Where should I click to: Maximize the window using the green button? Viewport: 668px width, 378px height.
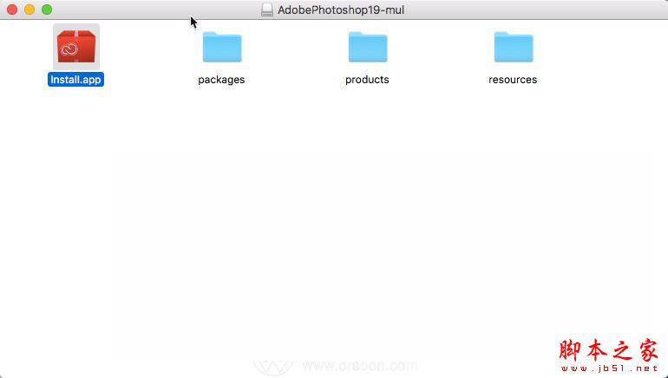tap(47, 10)
